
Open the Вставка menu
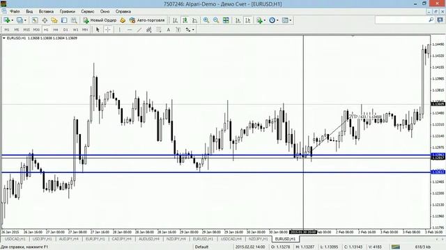[46, 12]
